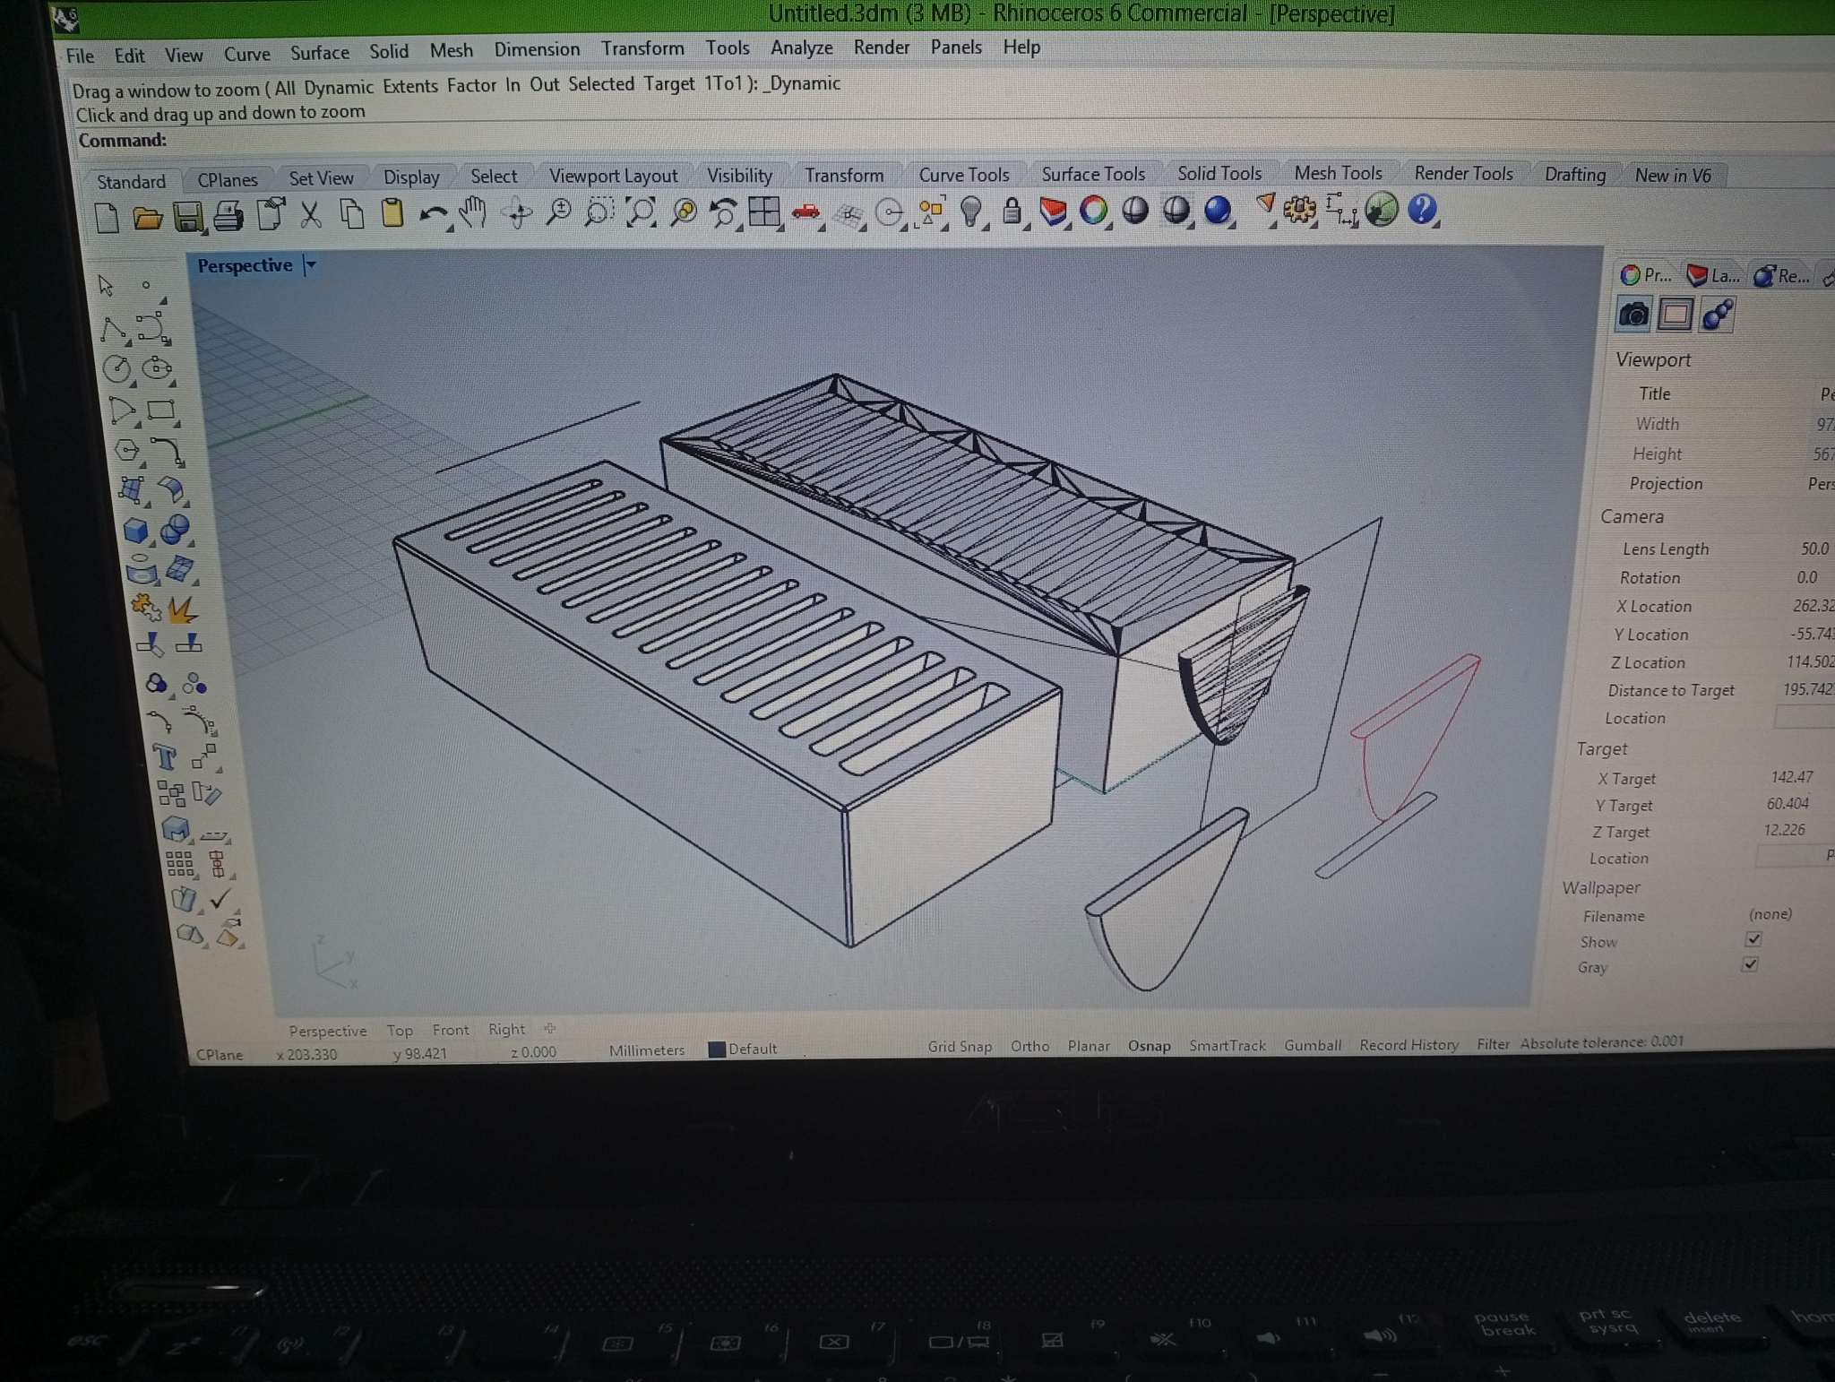This screenshot has width=1835, height=1382.
Task: Open the Projection dropdown field
Action: [x=1819, y=484]
